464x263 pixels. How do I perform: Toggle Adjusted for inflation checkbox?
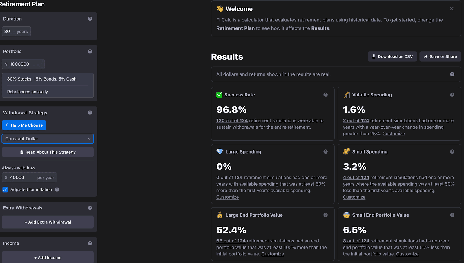coord(5,190)
